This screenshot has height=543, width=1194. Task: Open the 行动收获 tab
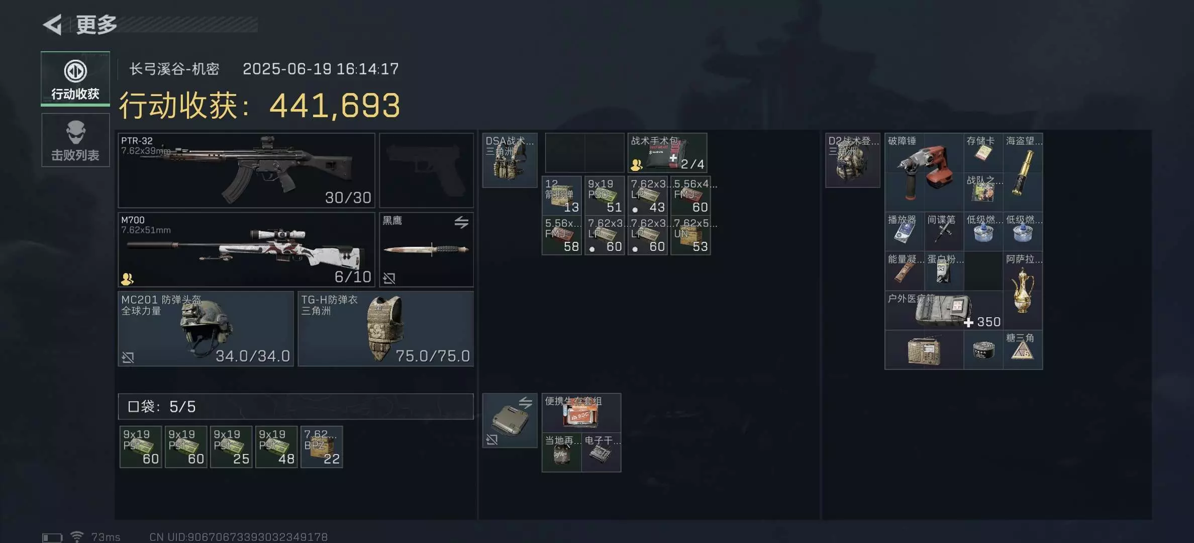point(75,79)
